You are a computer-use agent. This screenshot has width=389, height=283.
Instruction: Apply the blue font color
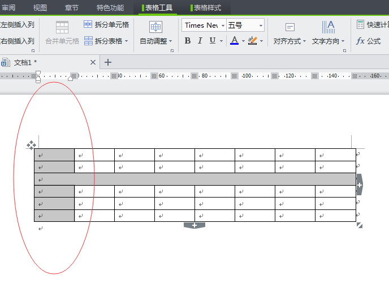point(235,40)
